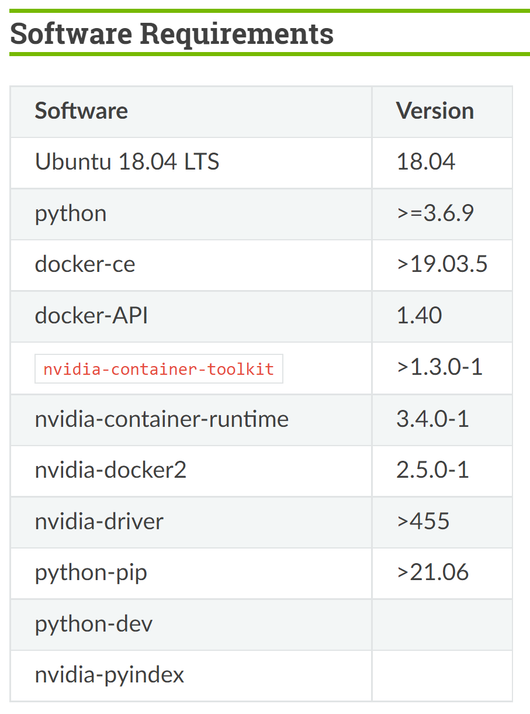Select the docker-ce table entry
530x714 pixels.
pyautogui.click(x=85, y=264)
